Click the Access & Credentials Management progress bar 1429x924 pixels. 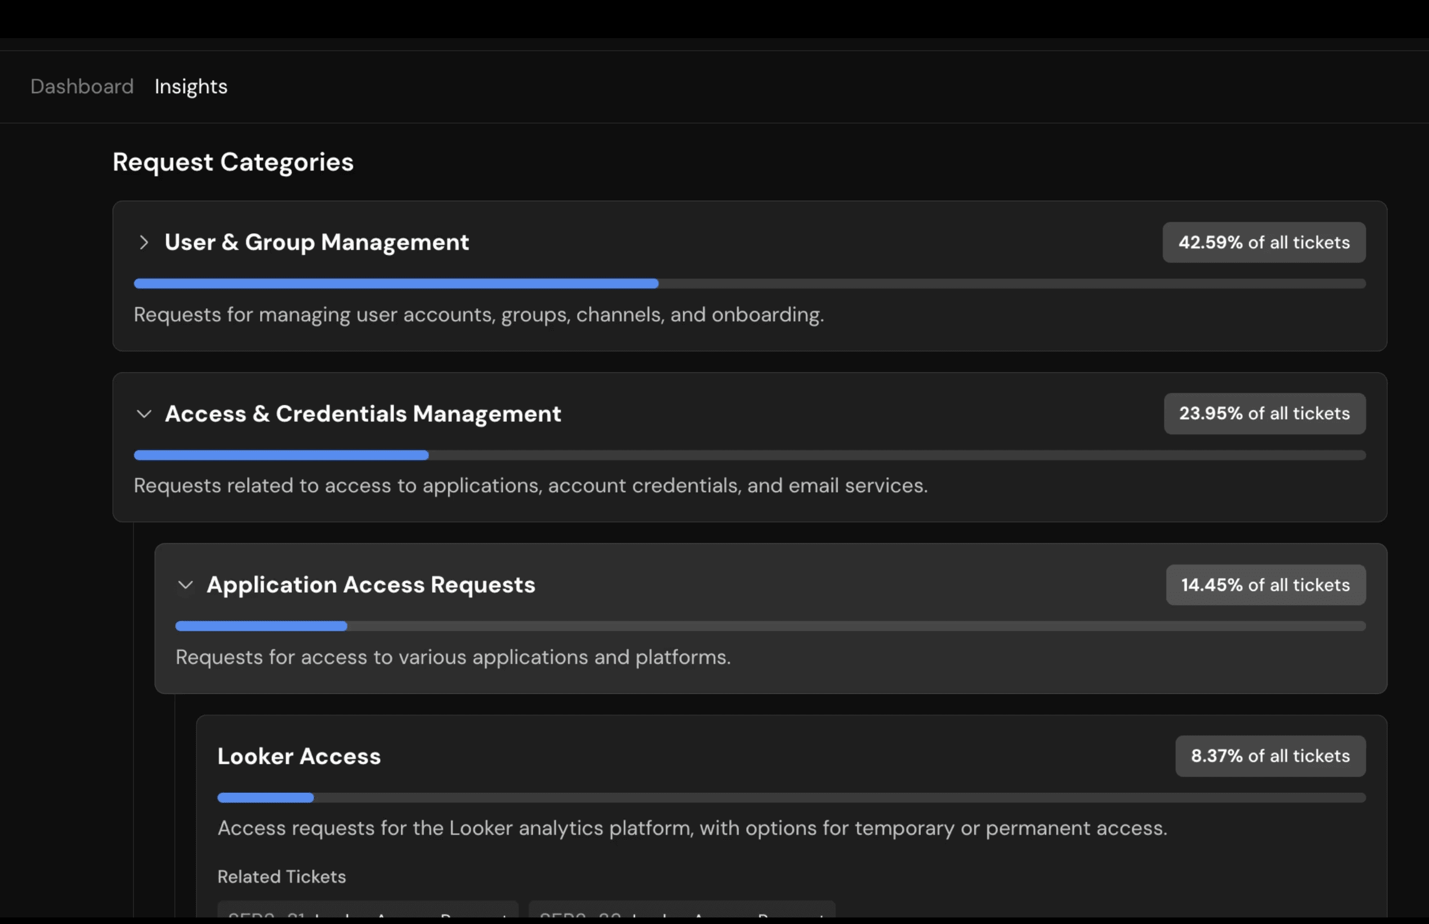point(749,455)
